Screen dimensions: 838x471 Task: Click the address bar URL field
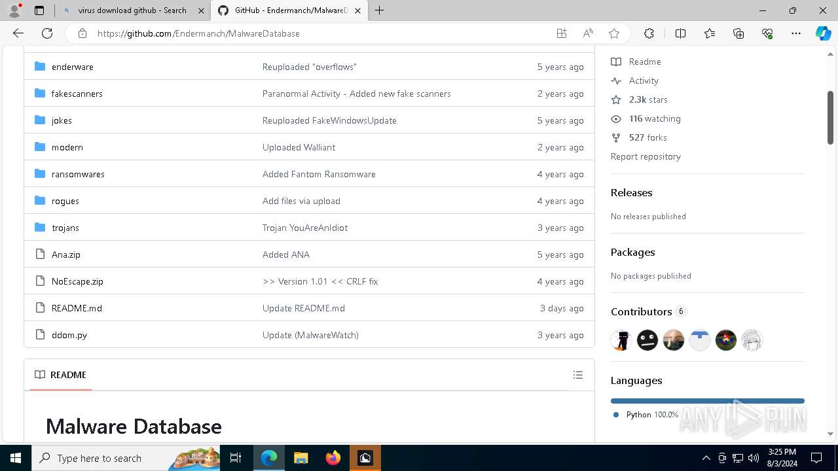[321, 33]
